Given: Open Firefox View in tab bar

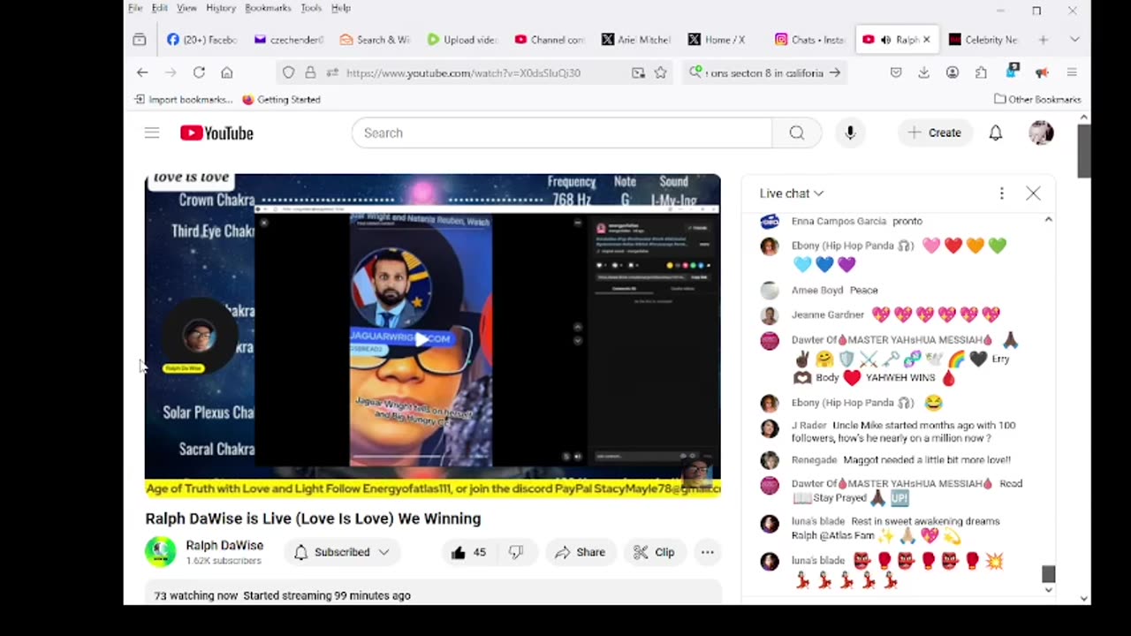Looking at the screenshot, I should (x=140, y=40).
